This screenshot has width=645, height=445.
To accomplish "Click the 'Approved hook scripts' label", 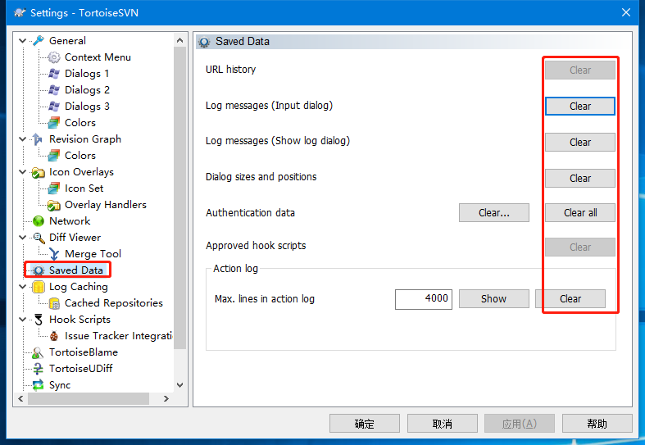I will [x=256, y=246].
